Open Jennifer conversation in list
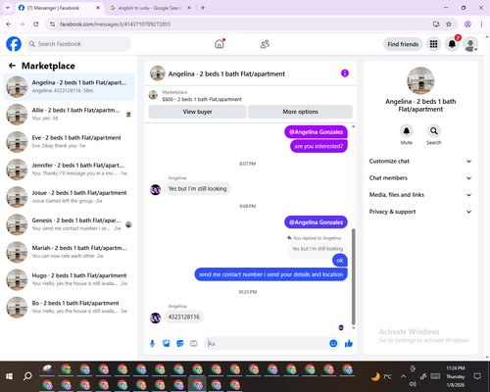Image resolution: width=490 pixels, height=392 pixels. click(69, 170)
